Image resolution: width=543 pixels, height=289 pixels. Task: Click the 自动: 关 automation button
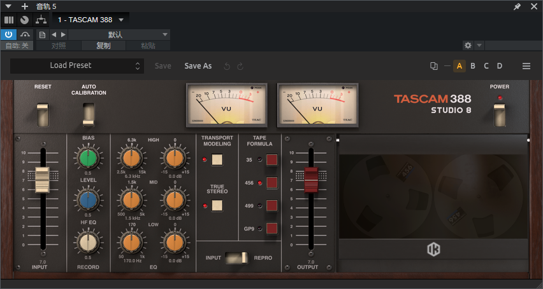tap(17, 46)
